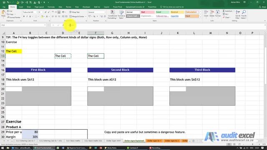Image resolution: width=267 pixels, height=150 pixels.
Task: Open Camtasia 9 from the taskbar
Action: (x=132, y=148)
